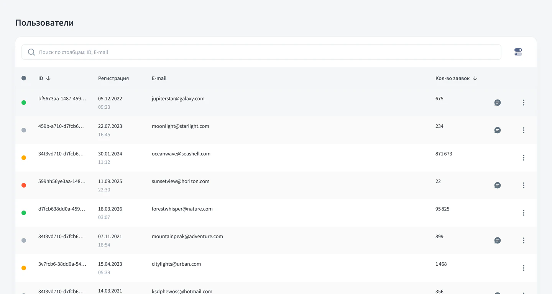Click request count 1 468
Screen dimensions: 552x294
441,264
